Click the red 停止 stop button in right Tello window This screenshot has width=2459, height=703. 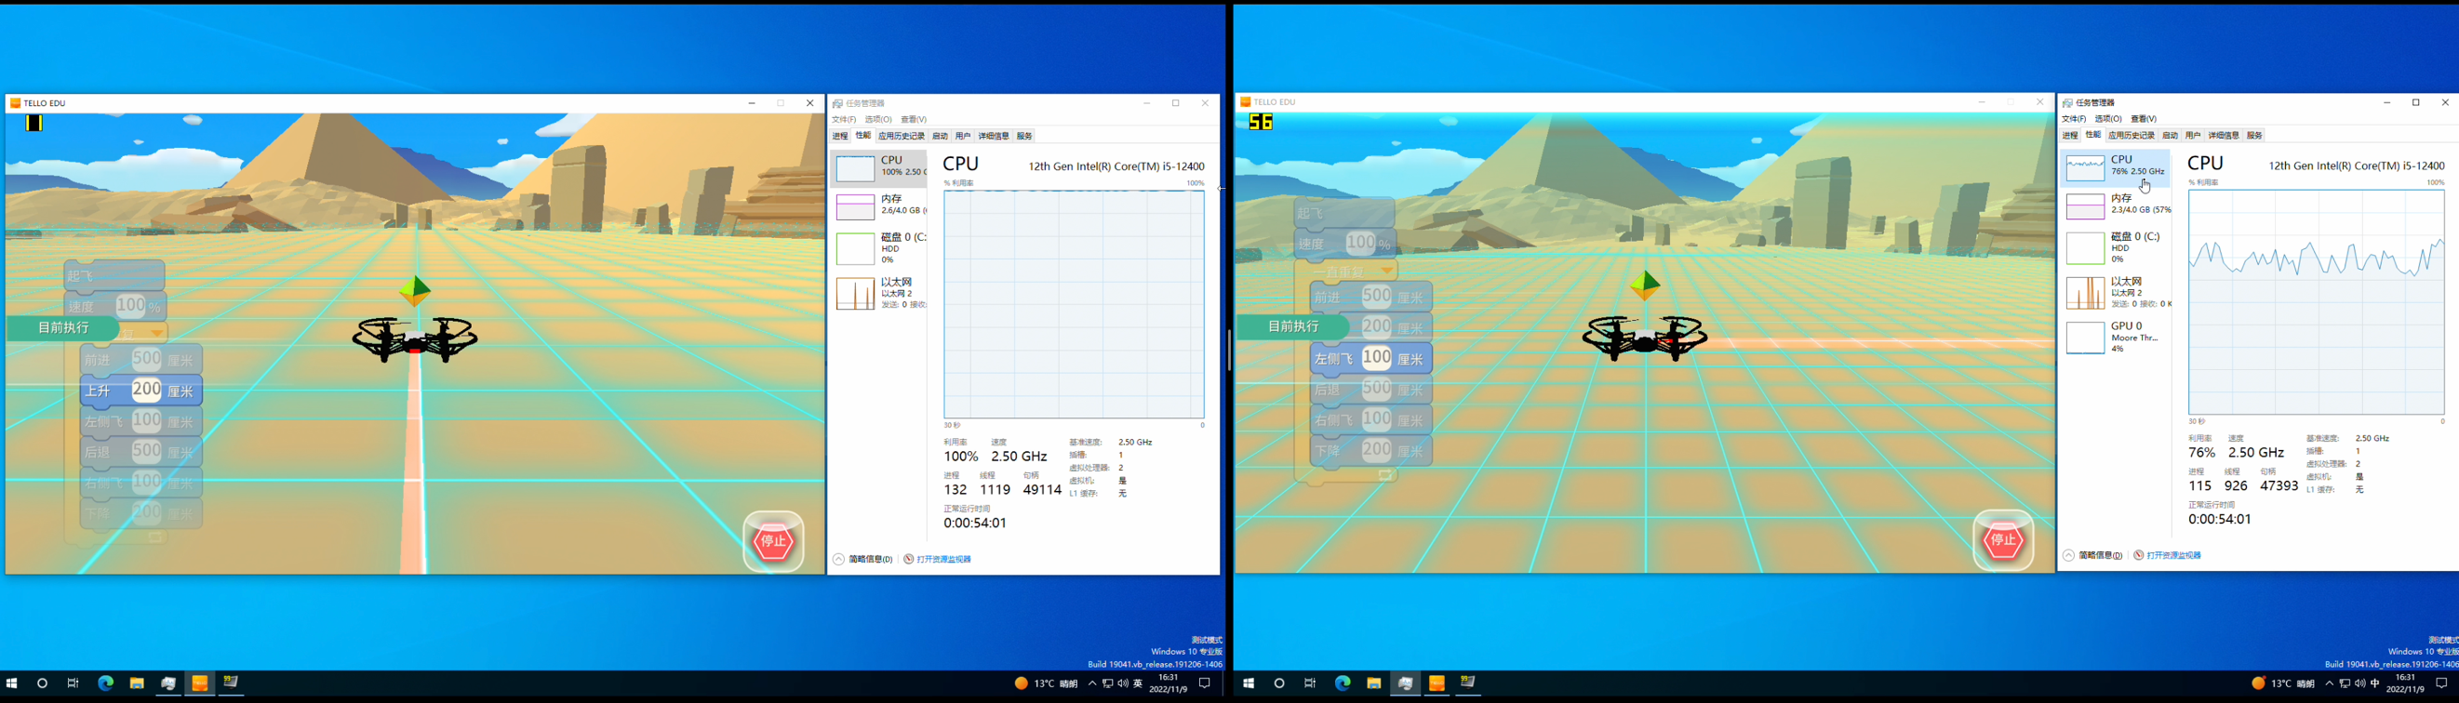(2003, 541)
